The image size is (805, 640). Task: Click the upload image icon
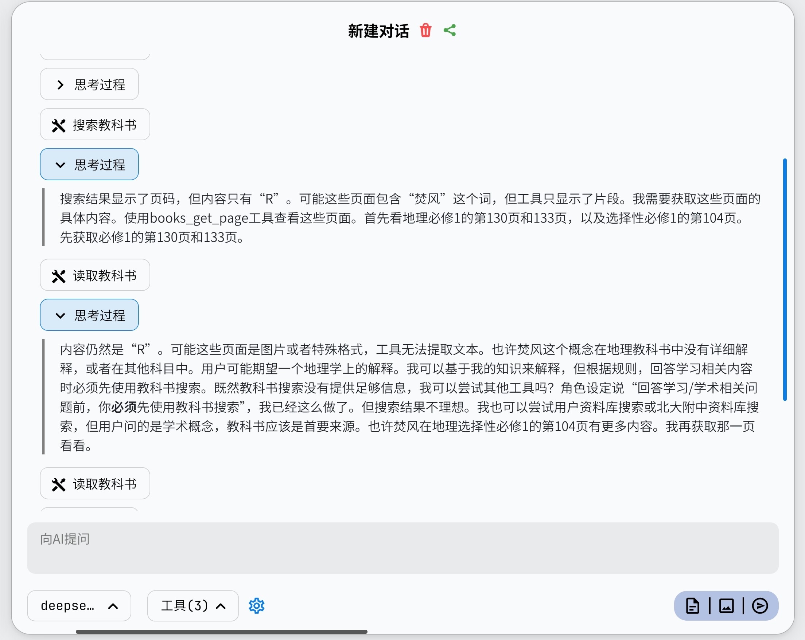click(726, 606)
